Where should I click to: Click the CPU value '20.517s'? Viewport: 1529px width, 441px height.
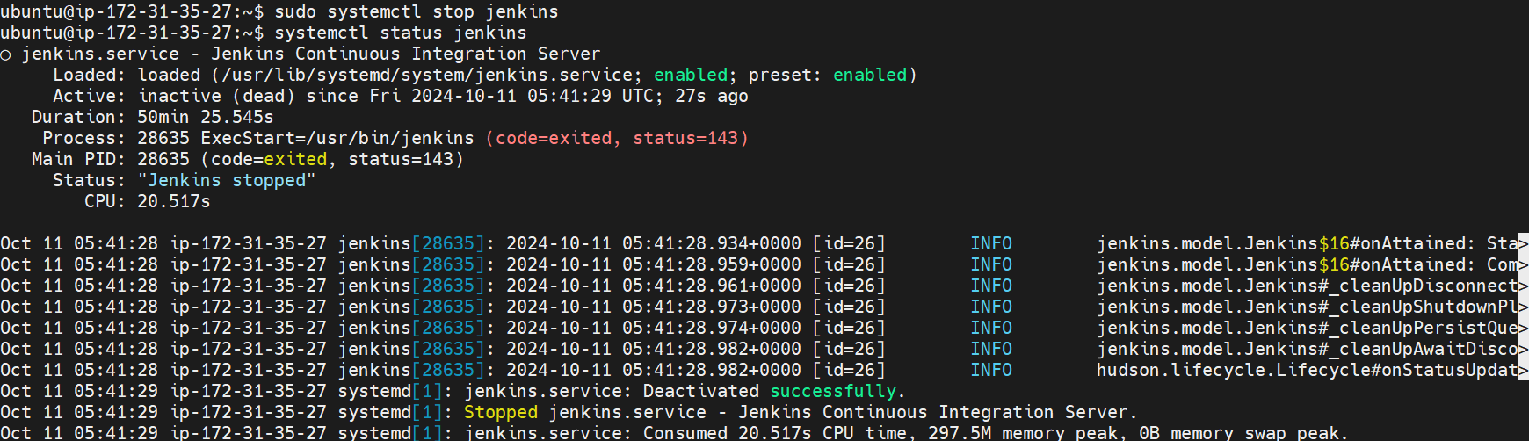[174, 202]
